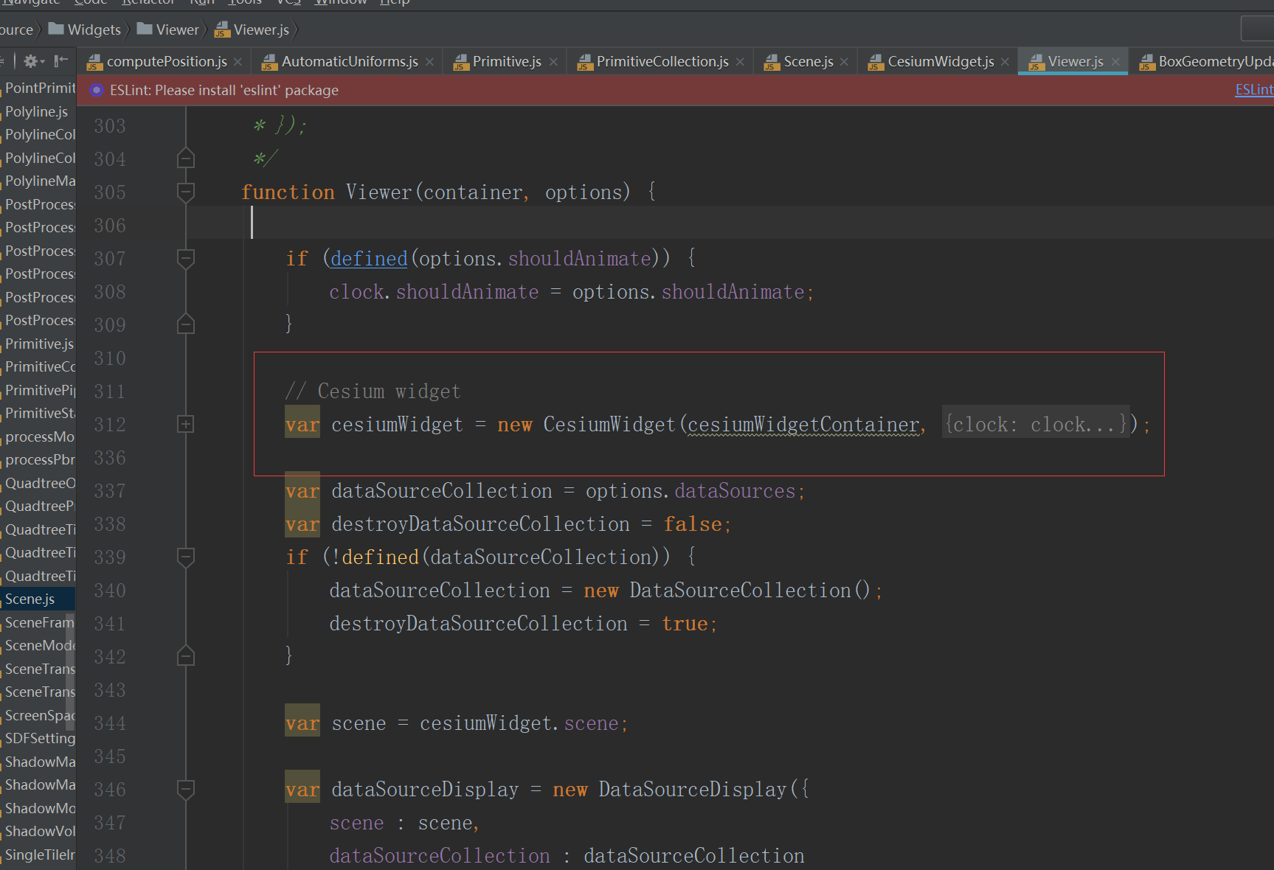Close the Scene.js tab
Image resolution: width=1274 pixels, height=870 pixels.
(844, 62)
